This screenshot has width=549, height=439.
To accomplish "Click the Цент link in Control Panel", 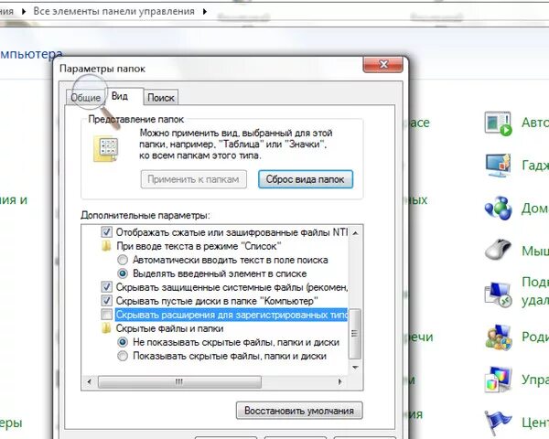I will click(535, 423).
